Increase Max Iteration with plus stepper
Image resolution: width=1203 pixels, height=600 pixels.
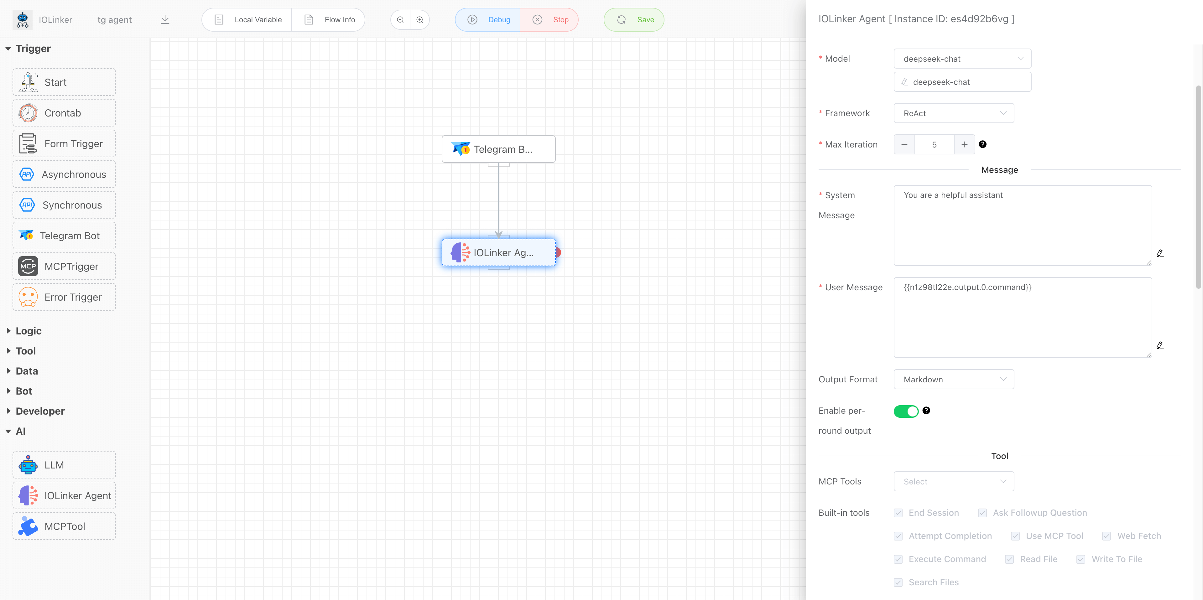click(x=964, y=144)
